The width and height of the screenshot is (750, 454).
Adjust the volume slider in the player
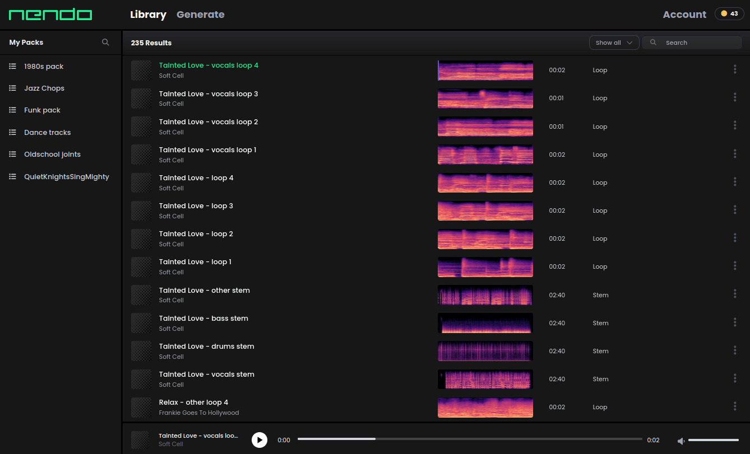point(713,440)
